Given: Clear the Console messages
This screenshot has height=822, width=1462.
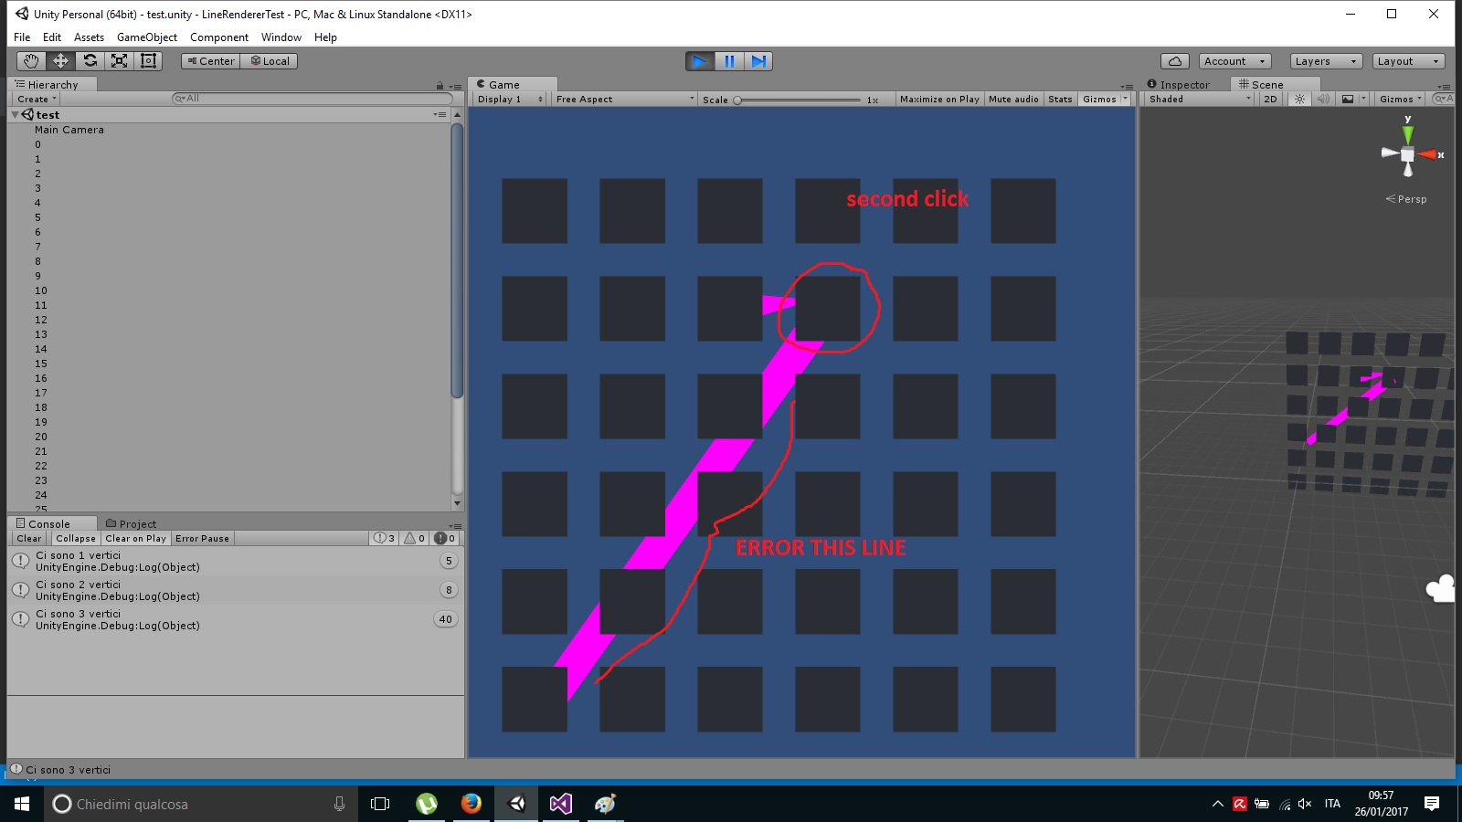Looking at the screenshot, I should click(x=27, y=538).
